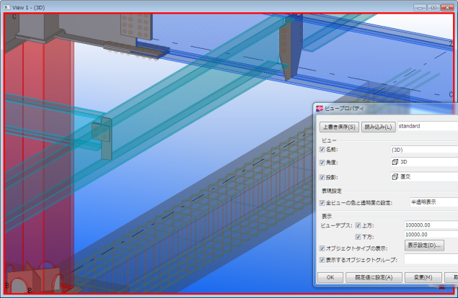Uncheck the 角度 checkbox
This screenshot has height=298, width=458.
[x=322, y=163]
